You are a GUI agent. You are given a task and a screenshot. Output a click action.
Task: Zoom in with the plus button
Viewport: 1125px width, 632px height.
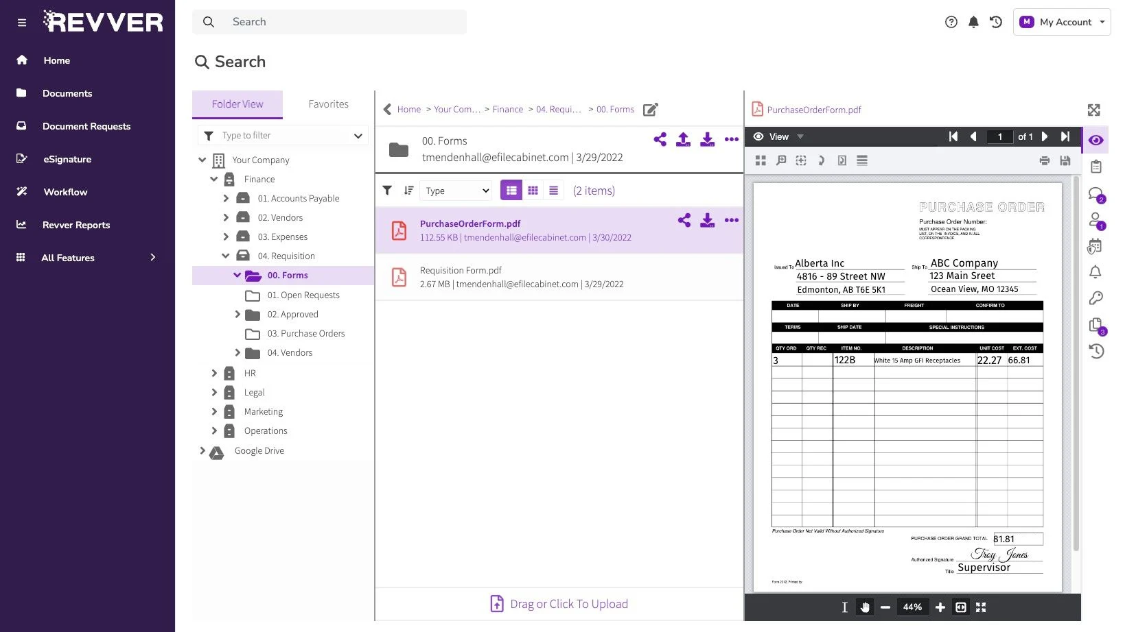(x=940, y=607)
